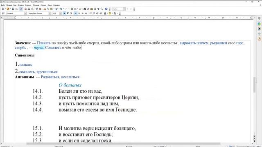Click the Data Sources icon
Image resolution: width=262 pixels, height=147 pixels.
pos(95,9)
